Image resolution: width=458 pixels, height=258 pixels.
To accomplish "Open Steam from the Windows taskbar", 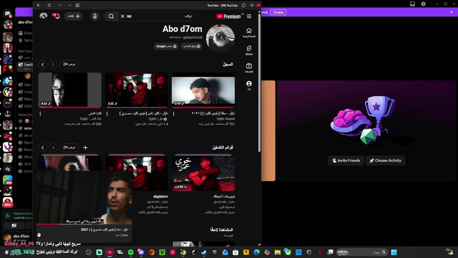I will point(204,252).
